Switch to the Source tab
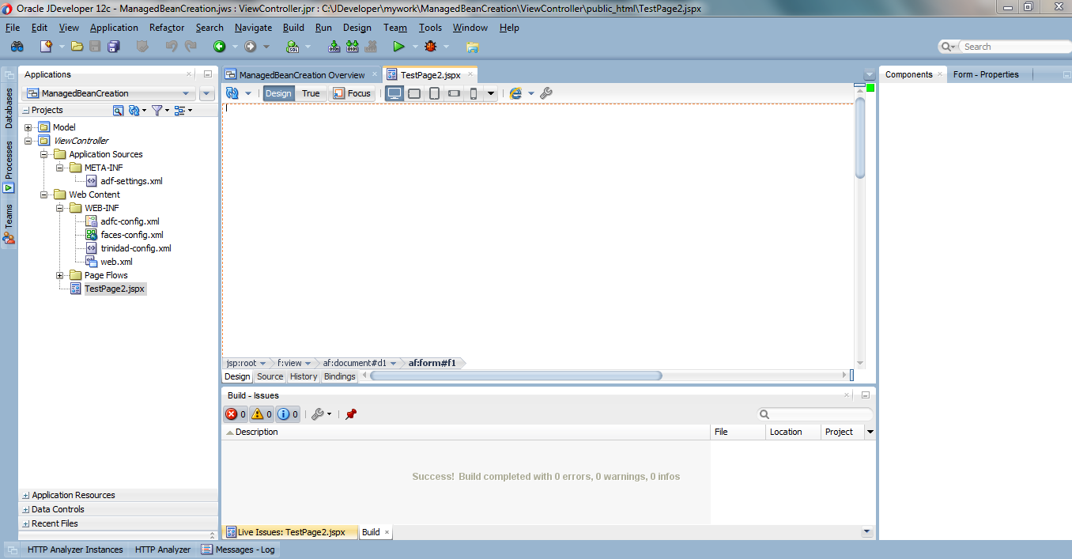Image resolution: width=1072 pixels, height=559 pixels. [x=270, y=376]
